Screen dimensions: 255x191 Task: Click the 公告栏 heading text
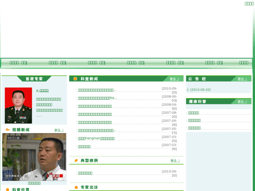[x=197, y=79]
